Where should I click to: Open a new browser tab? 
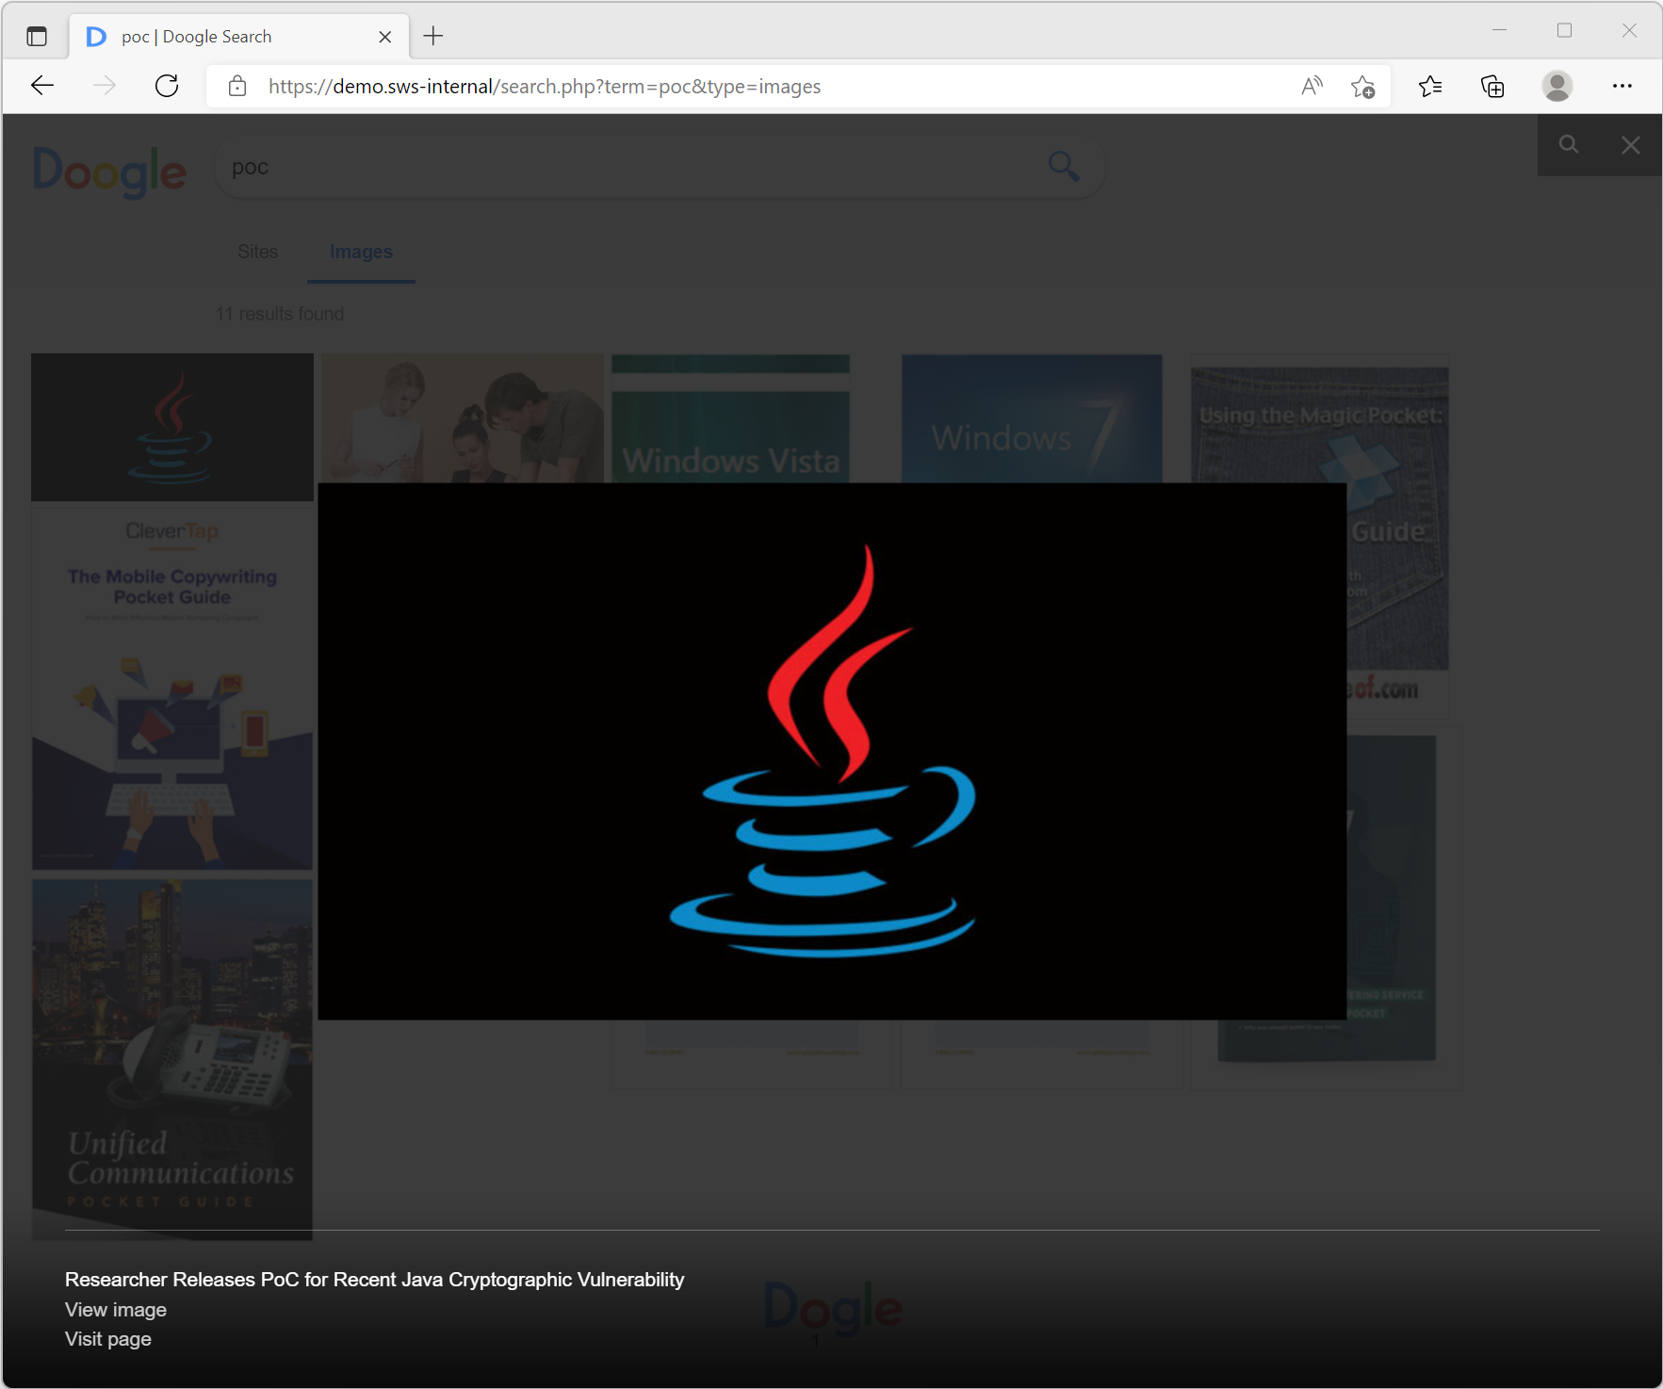pyautogui.click(x=433, y=37)
